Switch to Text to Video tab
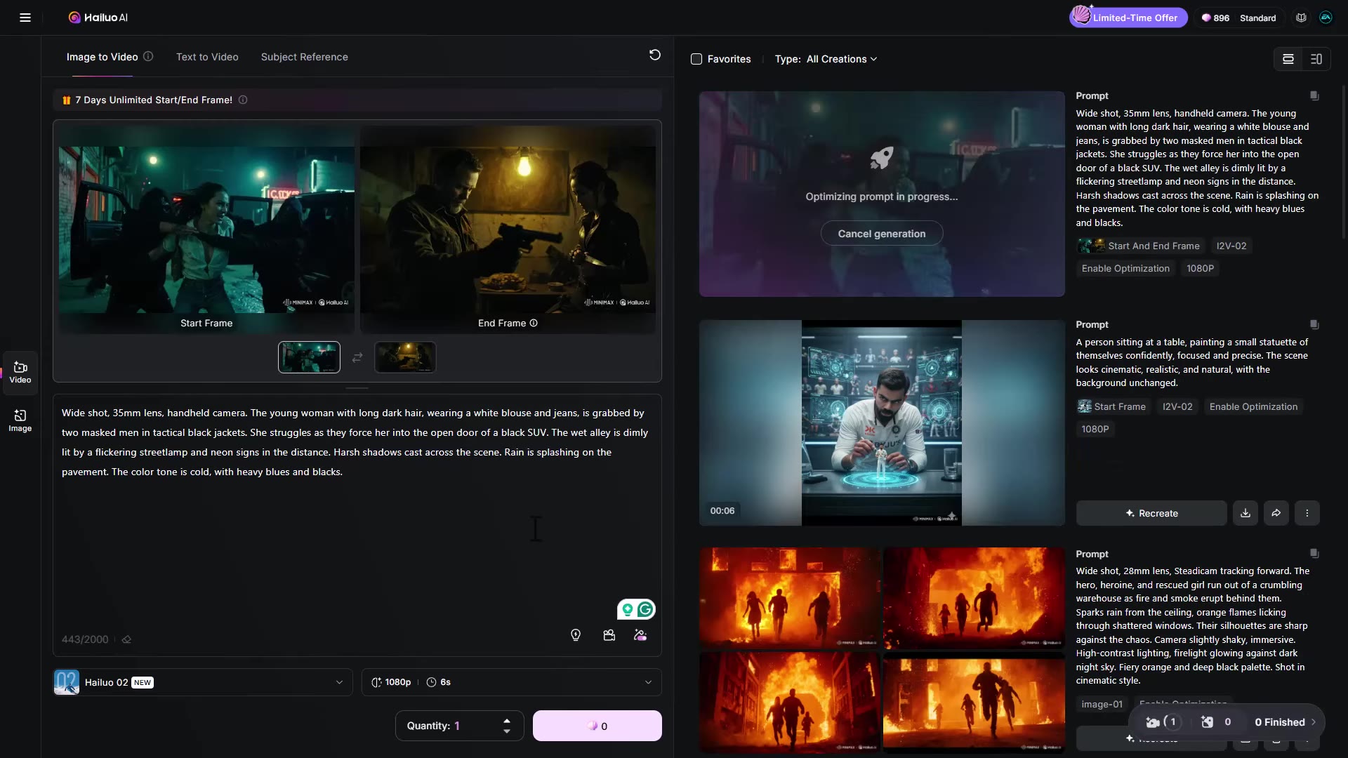 [207, 57]
